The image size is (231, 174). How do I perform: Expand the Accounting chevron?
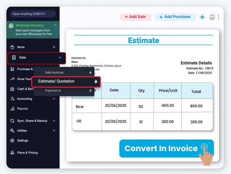[x=54, y=99]
